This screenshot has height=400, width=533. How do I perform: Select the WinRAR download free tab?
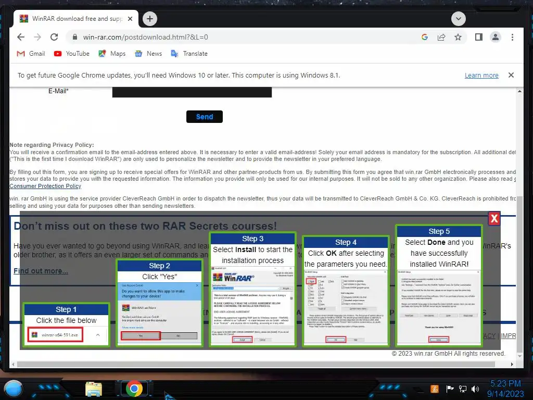76,19
